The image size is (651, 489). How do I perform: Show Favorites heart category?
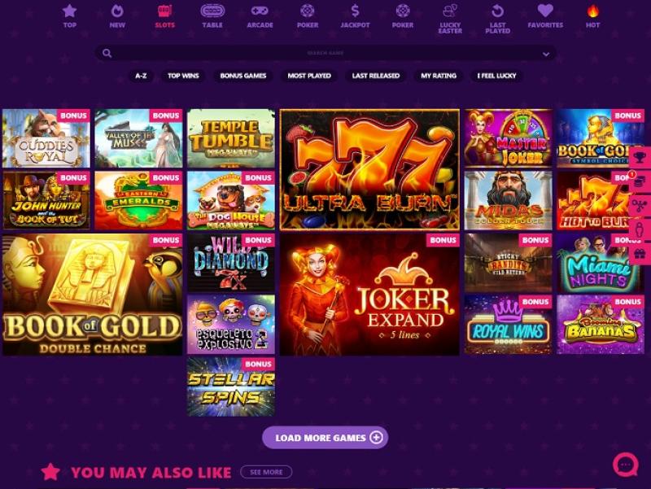click(x=545, y=15)
